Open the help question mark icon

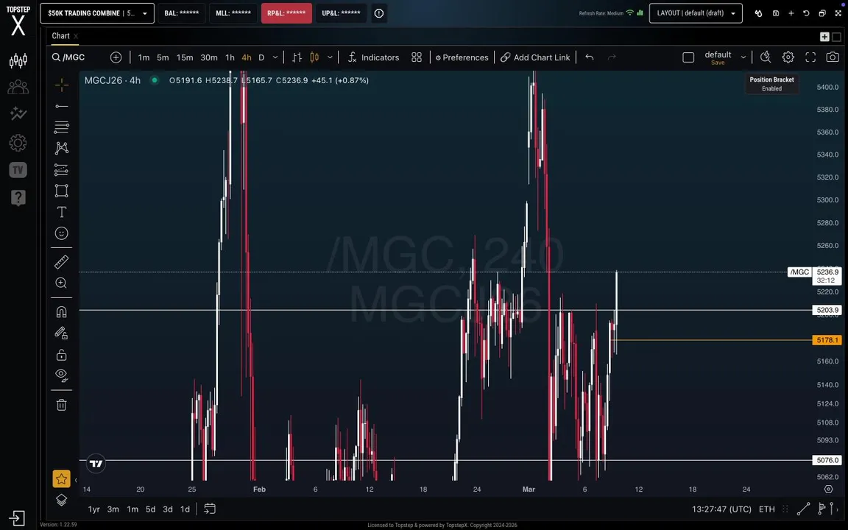click(18, 197)
